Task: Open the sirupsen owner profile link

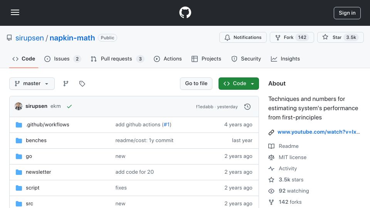Action: (x=30, y=38)
